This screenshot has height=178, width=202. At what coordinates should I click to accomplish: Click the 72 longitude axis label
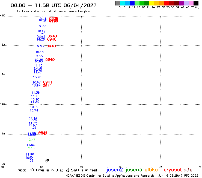click(x=160, y=167)
